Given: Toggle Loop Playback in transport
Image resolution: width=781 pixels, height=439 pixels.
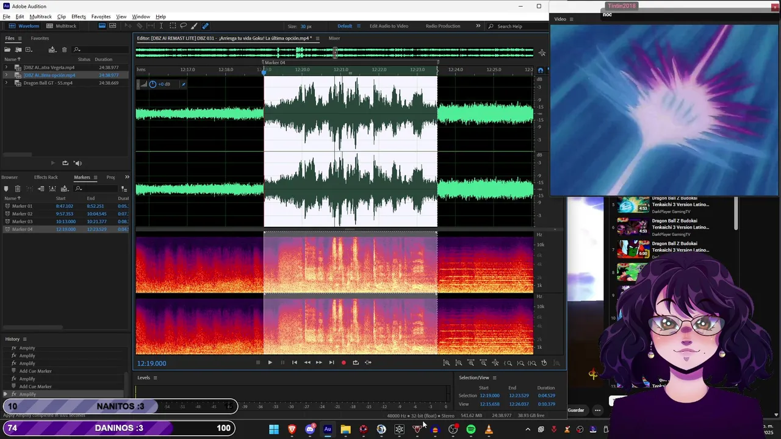Looking at the screenshot, I should pos(356,363).
